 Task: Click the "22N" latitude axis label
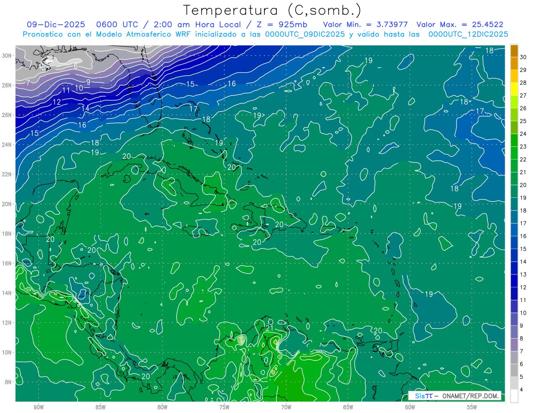click(x=7, y=174)
